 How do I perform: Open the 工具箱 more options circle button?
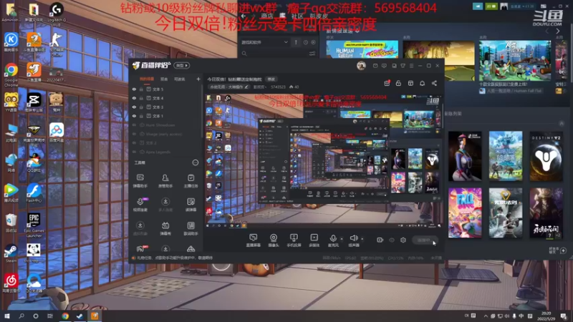pyautogui.click(x=196, y=162)
